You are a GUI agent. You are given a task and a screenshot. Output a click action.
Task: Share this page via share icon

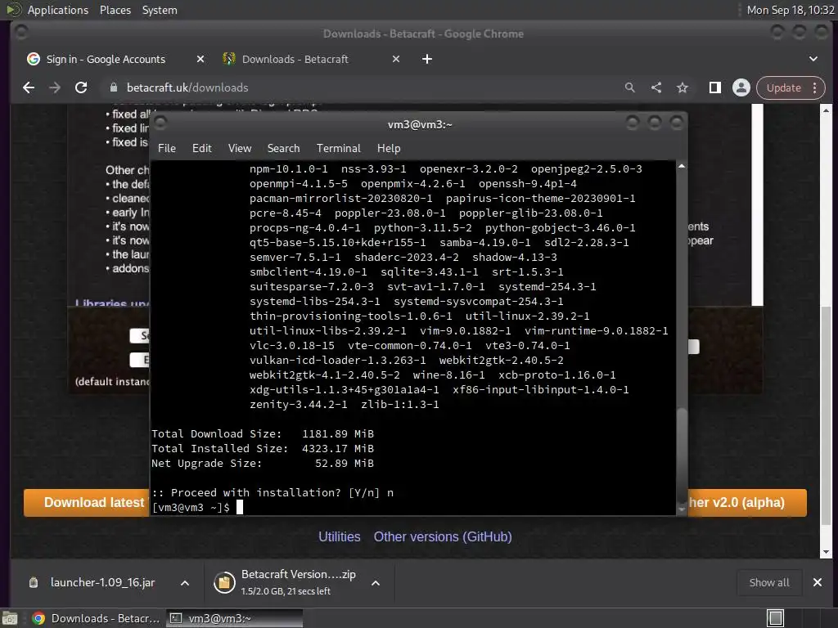pyautogui.click(x=656, y=87)
